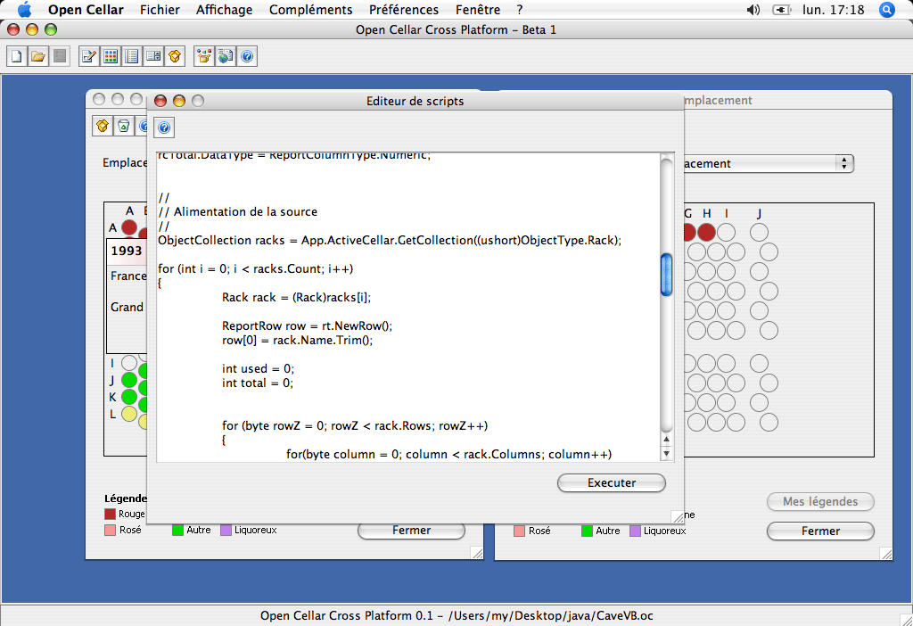Click the purple Liquoreux swatch in left window
913x626 pixels.
pyautogui.click(x=226, y=530)
